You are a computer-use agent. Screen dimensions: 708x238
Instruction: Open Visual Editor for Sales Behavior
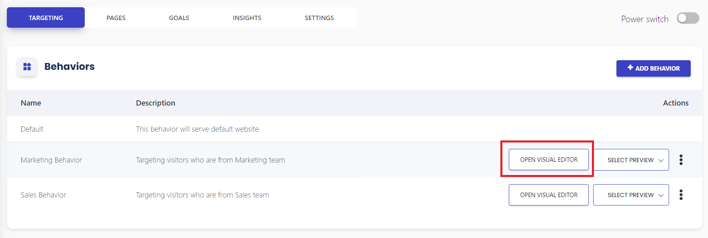coord(549,195)
